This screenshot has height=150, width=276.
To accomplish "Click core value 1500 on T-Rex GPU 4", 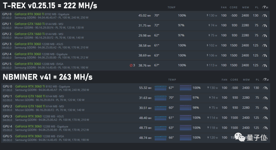I will (x=234, y=55).
